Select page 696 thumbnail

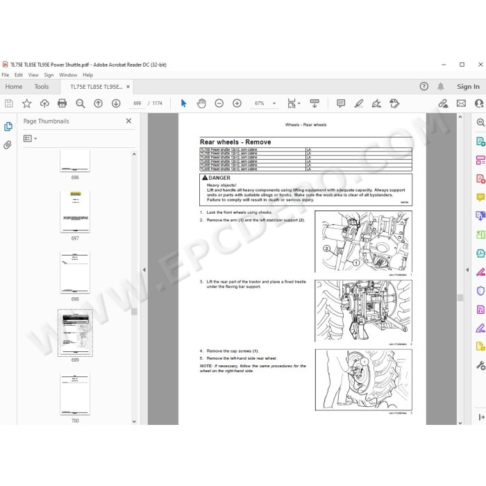point(75,161)
